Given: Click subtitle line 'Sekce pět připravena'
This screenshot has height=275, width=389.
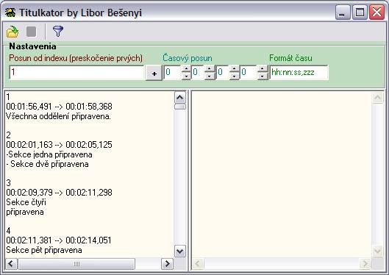Looking at the screenshot, I should pyautogui.click(x=44, y=250).
